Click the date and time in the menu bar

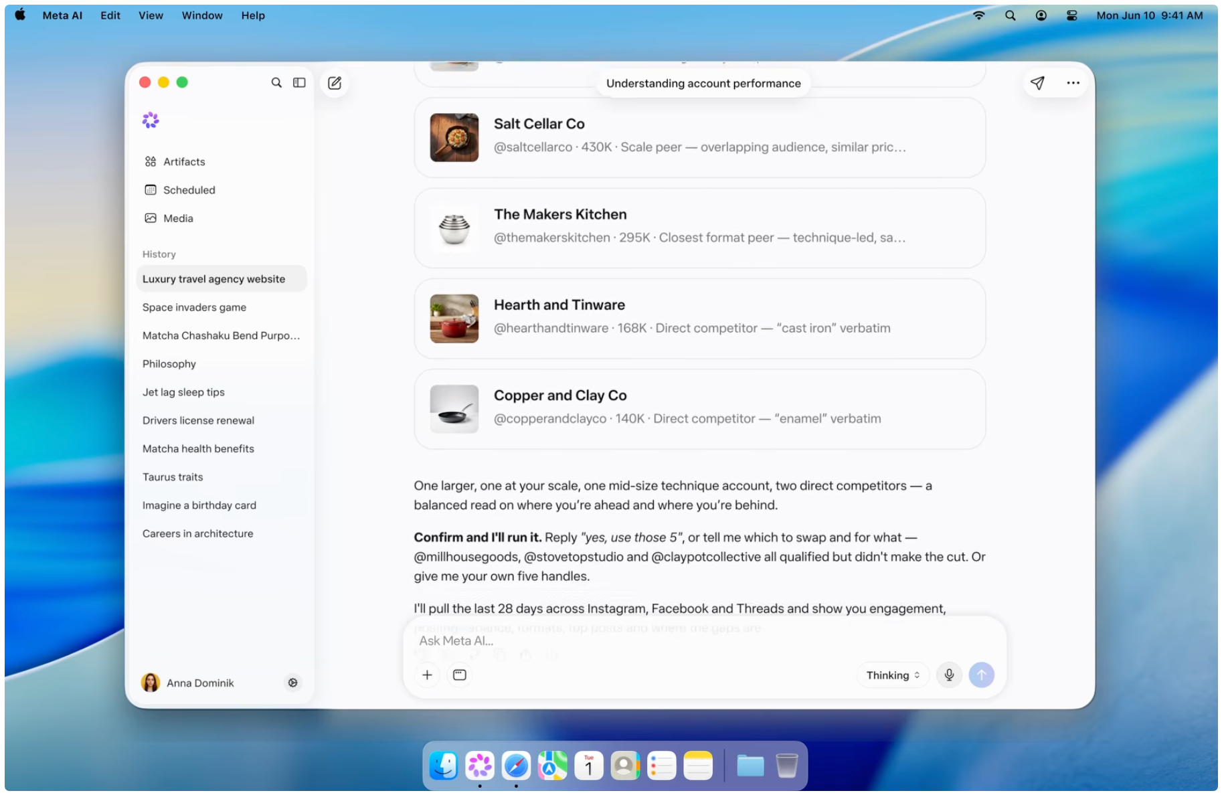(1149, 15)
